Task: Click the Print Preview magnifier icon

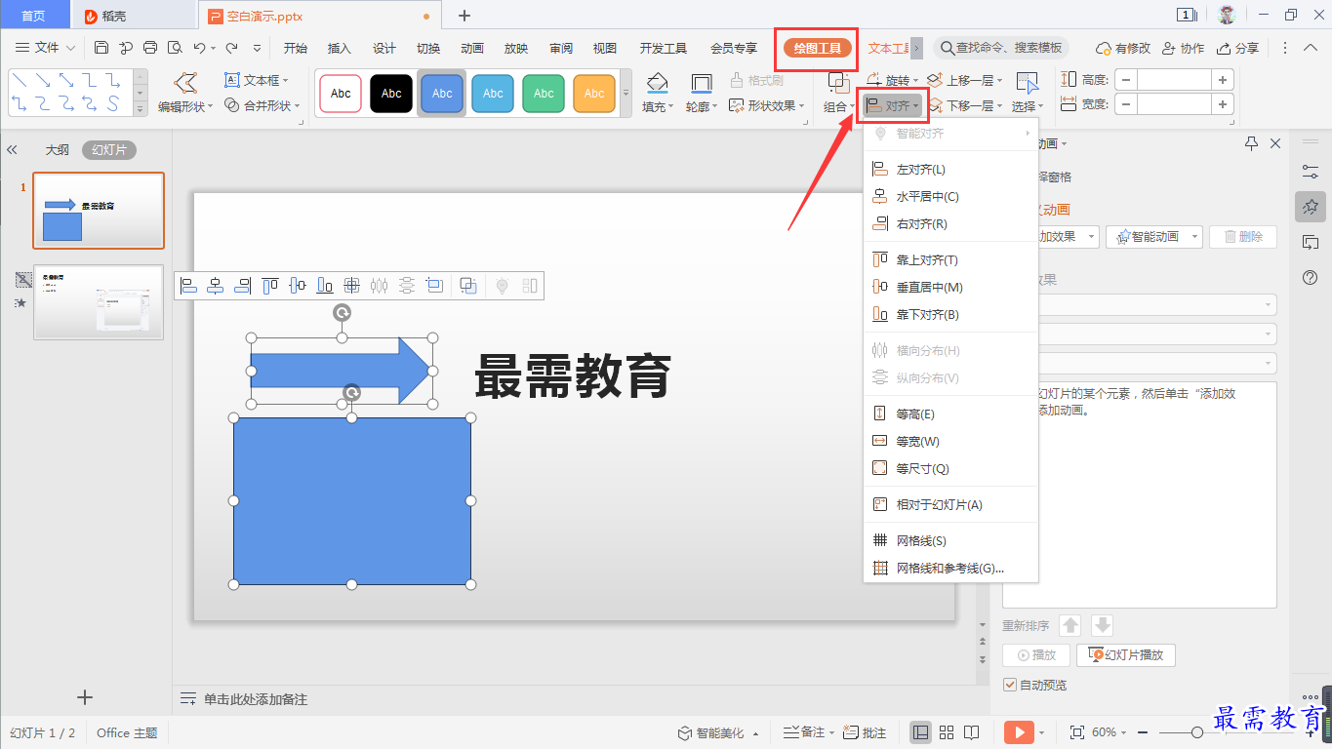Action: [175, 48]
